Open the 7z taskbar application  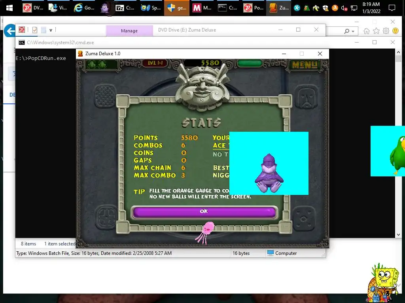[125, 8]
